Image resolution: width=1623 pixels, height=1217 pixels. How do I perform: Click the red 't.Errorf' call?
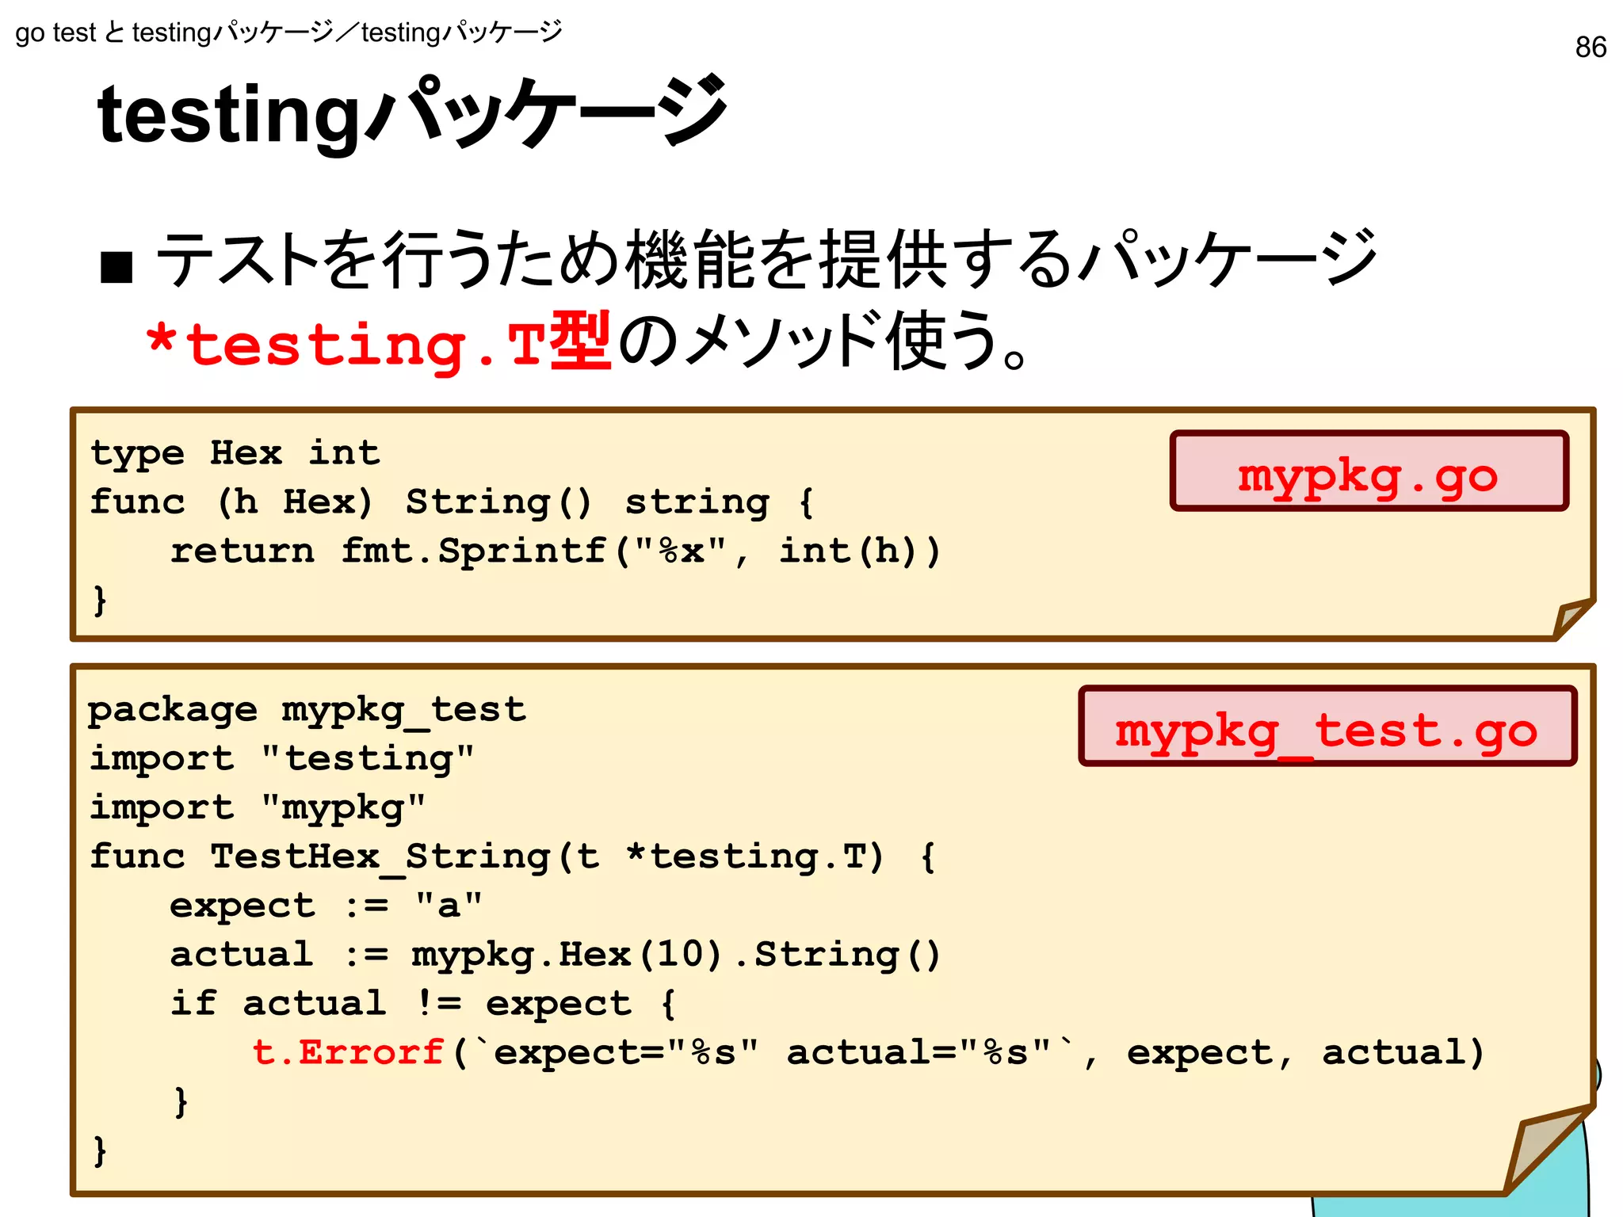click(348, 1052)
